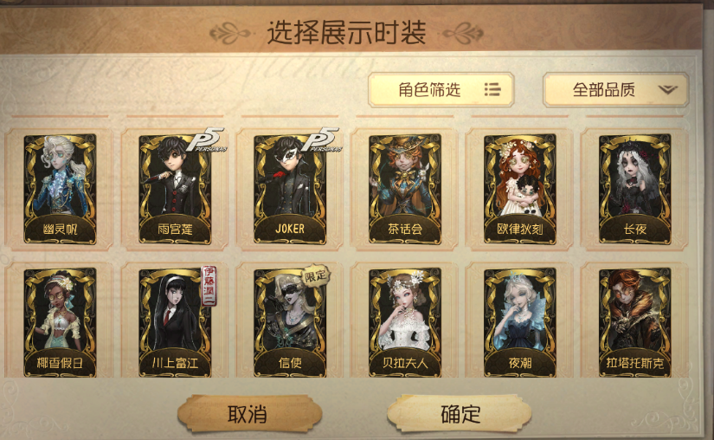Pick the 茶话会 costume card
The height and width of the screenshot is (440, 714).
pyautogui.click(x=405, y=189)
